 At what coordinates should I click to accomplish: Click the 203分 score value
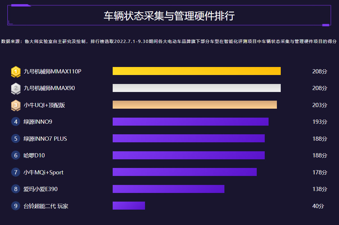pos(320,105)
